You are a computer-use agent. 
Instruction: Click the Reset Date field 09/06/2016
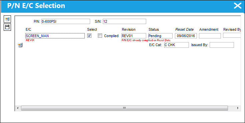tap(186, 36)
